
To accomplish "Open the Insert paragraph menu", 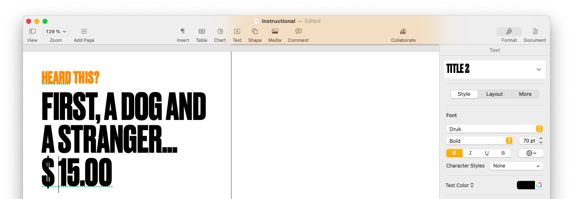I will click(x=183, y=32).
